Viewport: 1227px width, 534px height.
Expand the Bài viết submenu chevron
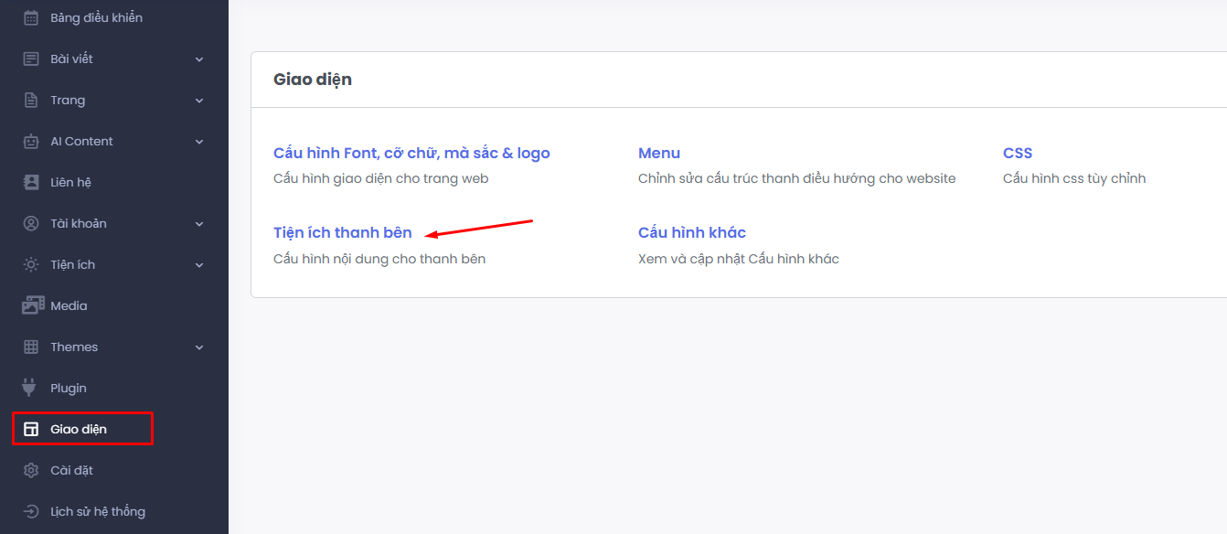[x=199, y=59]
